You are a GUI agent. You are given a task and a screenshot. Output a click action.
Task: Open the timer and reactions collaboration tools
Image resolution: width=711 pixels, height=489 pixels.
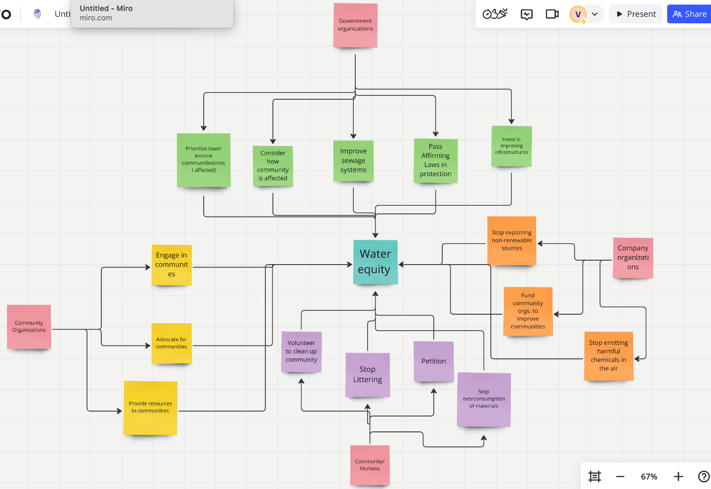pyautogui.click(x=495, y=14)
